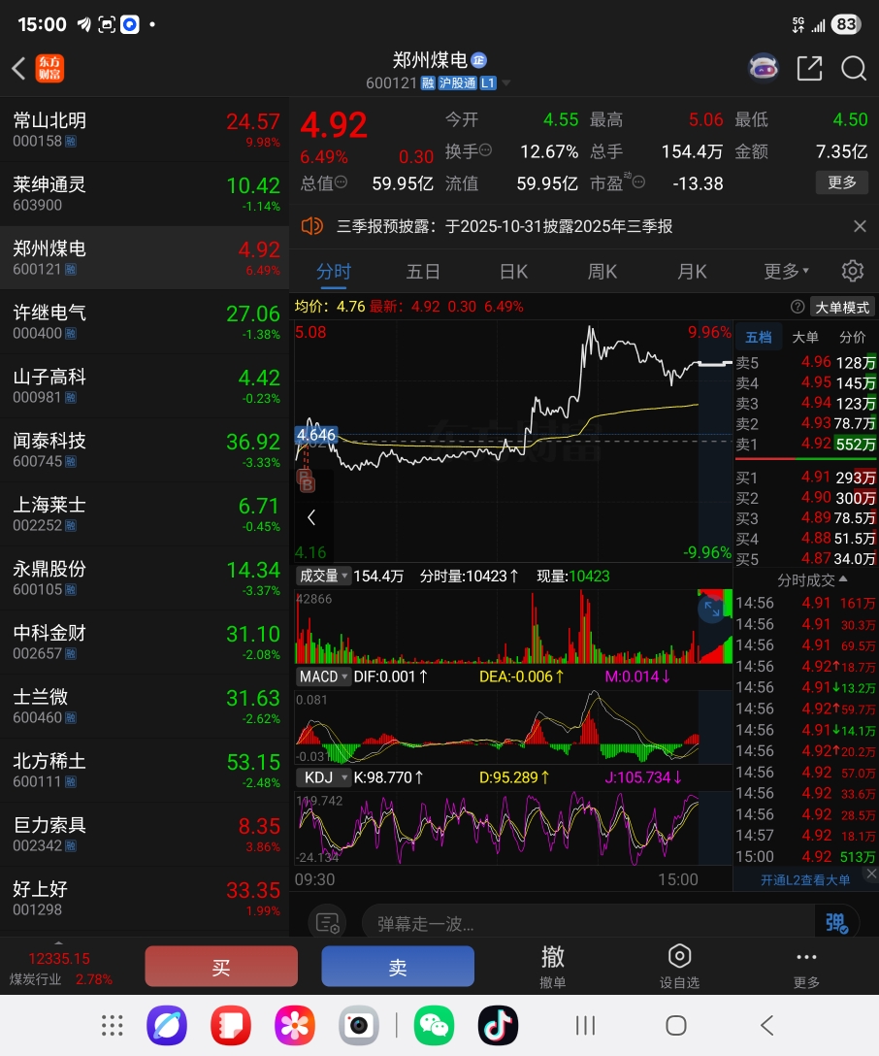Tap the speaker announcement icon
The width and height of the screenshot is (879, 1056).
pos(311,225)
